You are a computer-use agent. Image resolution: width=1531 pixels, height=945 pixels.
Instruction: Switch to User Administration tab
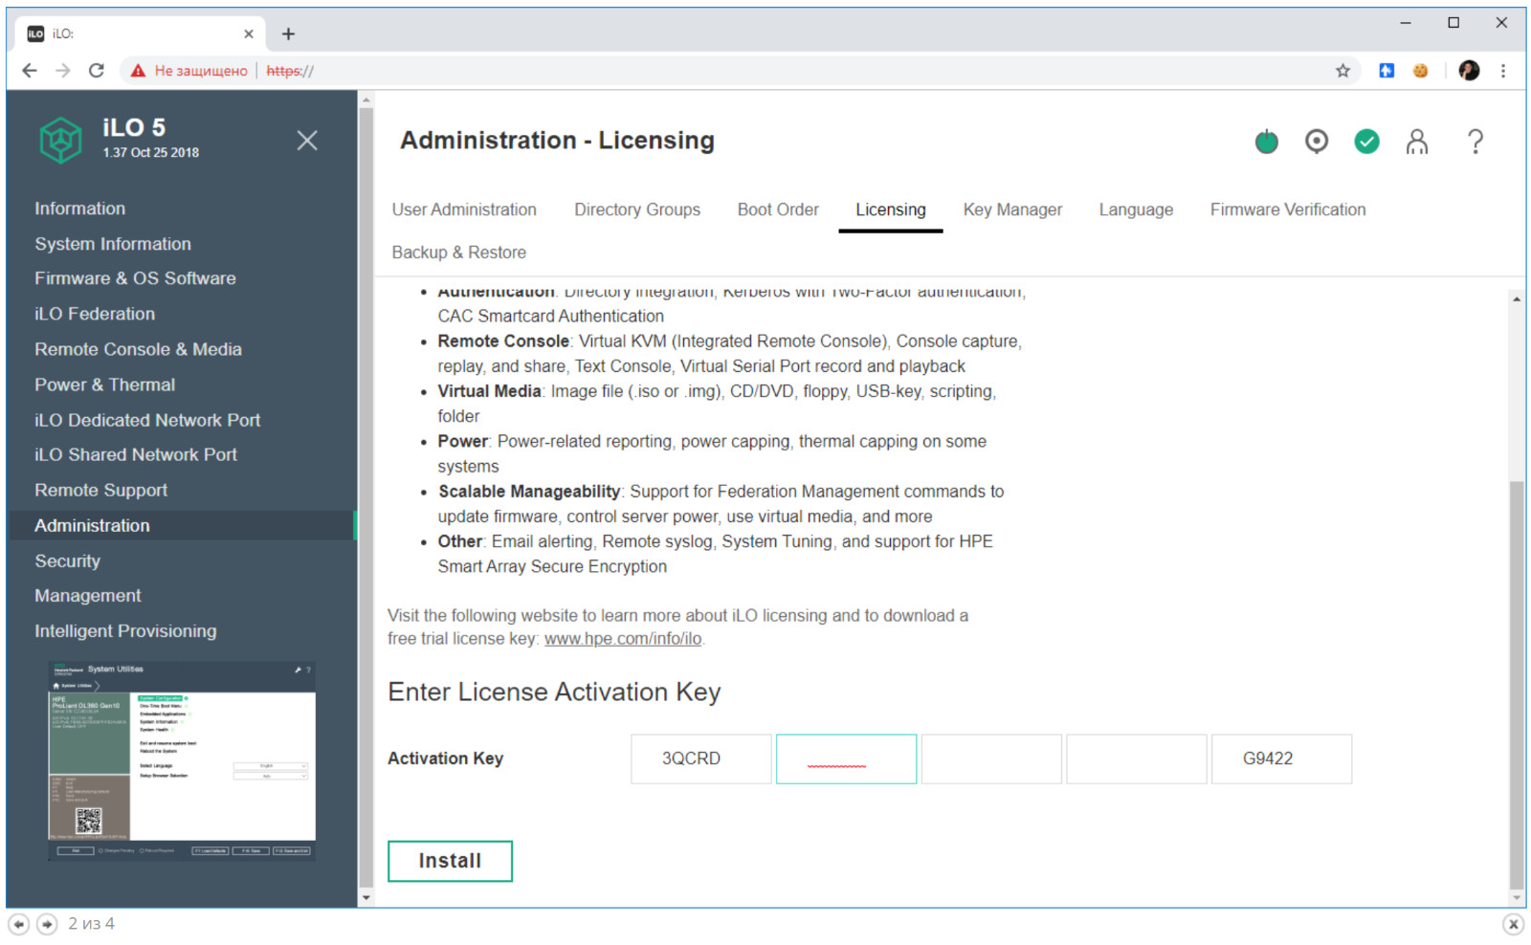click(x=464, y=209)
